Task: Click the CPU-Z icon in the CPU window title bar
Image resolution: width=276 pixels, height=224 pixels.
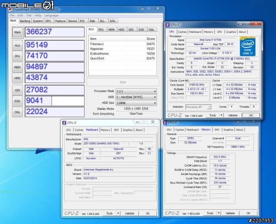Action: click(x=168, y=25)
